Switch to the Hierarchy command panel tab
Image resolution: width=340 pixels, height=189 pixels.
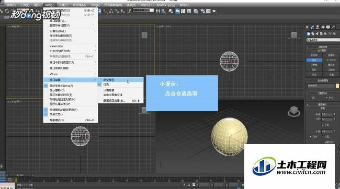click(318, 27)
